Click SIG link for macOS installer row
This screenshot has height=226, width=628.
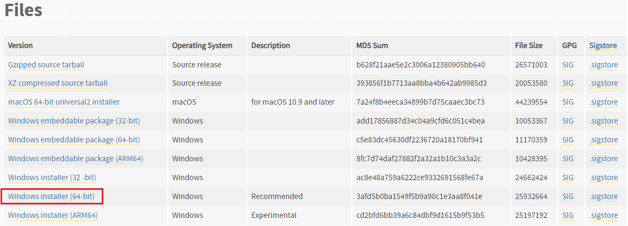(x=568, y=102)
